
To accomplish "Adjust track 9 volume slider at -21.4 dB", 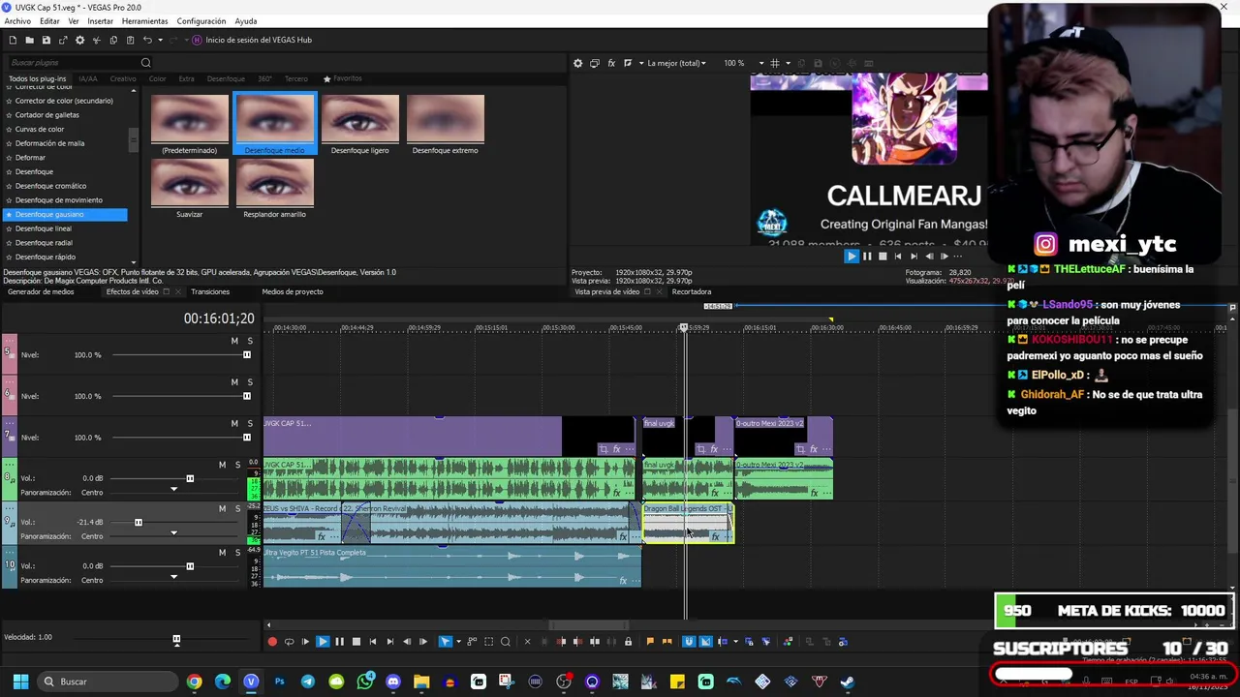I will (138, 522).
